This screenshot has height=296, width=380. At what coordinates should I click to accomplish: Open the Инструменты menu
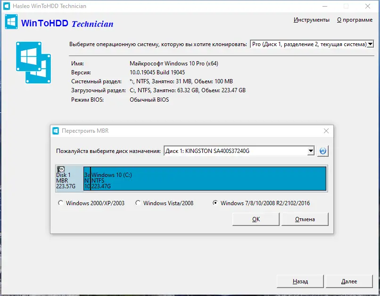click(312, 20)
